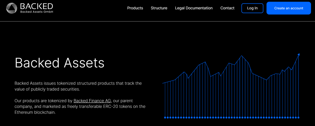Image resolution: width=315 pixels, height=126 pixels.
Task: Click the Log In button
Action: (x=252, y=8)
